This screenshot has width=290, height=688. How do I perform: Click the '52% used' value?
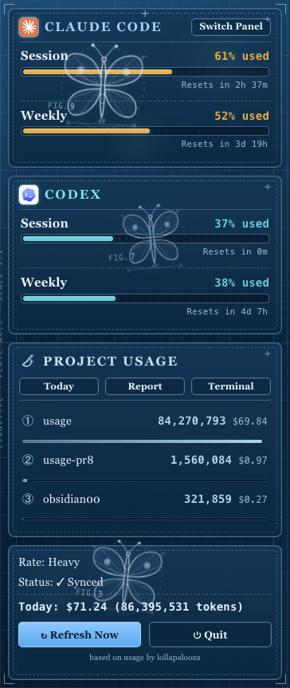coord(242,116)
